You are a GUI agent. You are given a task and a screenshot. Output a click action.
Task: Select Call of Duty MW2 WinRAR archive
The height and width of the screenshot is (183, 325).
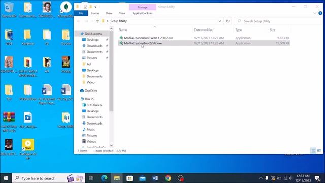click(9, 122)
